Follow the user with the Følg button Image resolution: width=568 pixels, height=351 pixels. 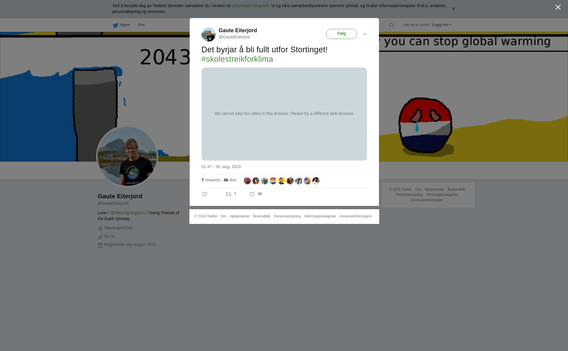click(x=341, y=34)
